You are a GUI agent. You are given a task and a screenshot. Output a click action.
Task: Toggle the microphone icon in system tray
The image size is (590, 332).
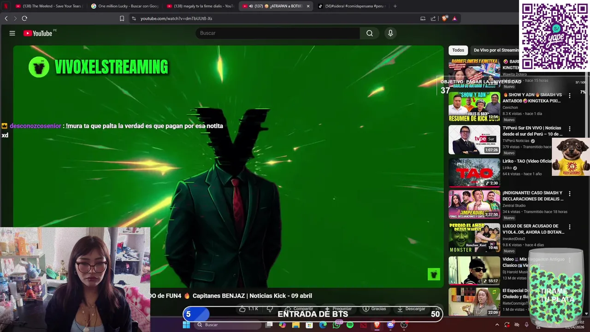pos(526,325)
